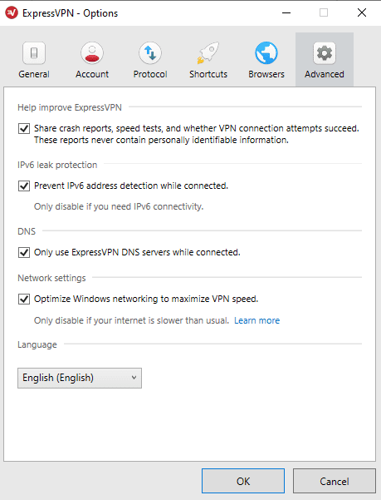Click the Learn more link
The width and height of the screenshot is (381, 500).
[x=257, y=320]
